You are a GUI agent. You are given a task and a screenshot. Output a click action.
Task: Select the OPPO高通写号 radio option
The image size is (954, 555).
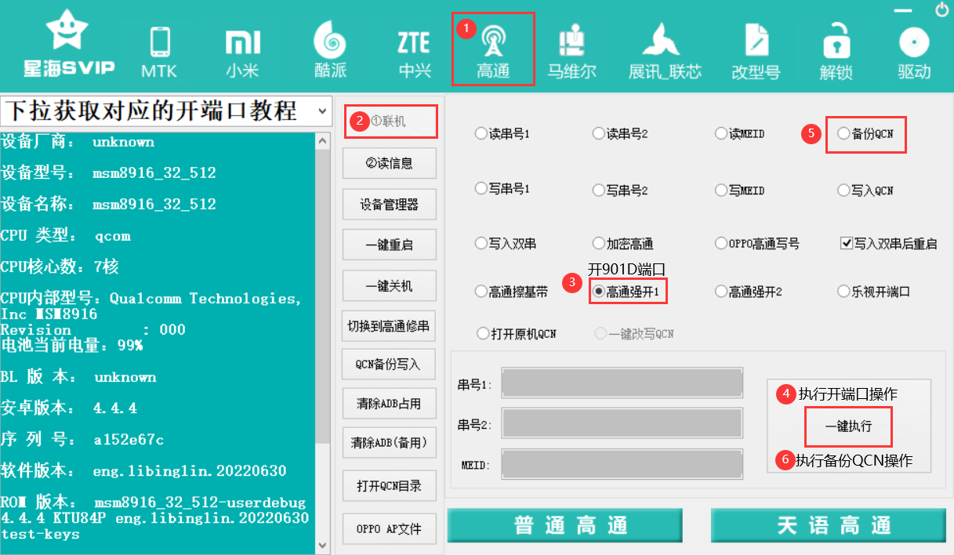coord(758,244)
